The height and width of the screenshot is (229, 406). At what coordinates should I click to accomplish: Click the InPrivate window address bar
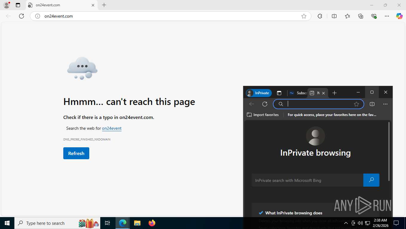(x=319, y=104)
